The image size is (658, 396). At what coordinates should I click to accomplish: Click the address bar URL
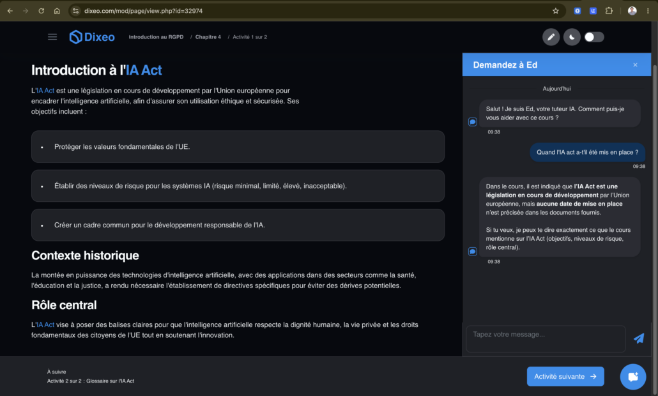[x=144, y=11]
